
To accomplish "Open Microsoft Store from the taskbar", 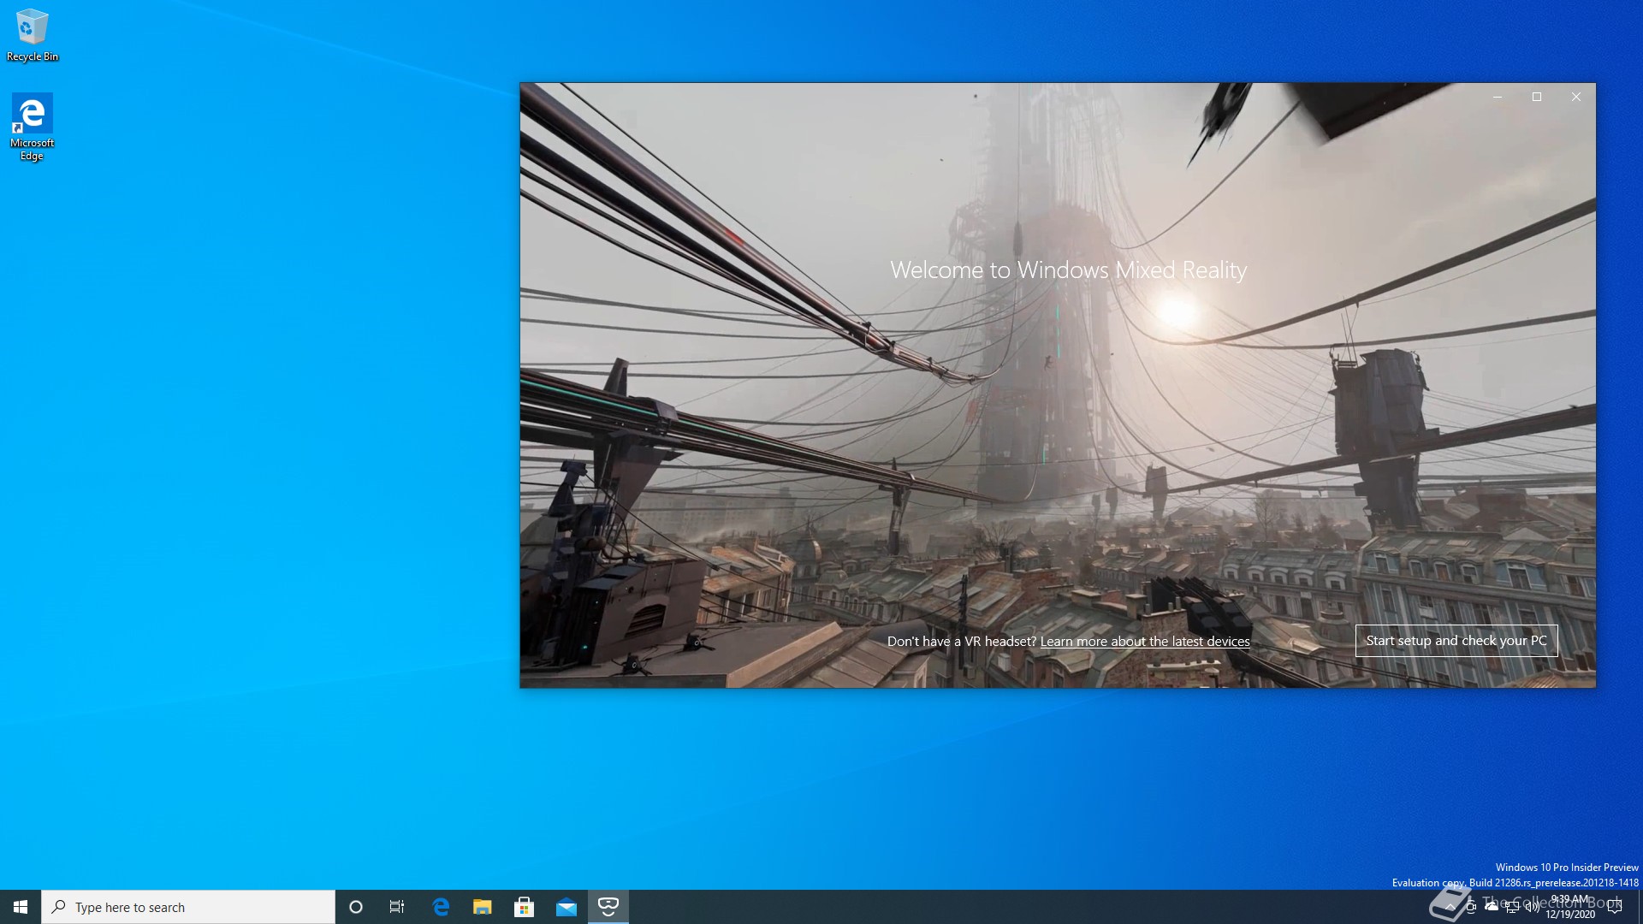I will tap(524, 907).
